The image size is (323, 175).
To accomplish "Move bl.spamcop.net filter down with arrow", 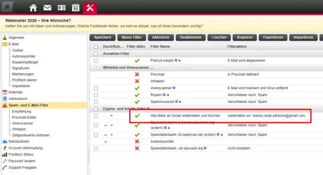I will [112, 135].
